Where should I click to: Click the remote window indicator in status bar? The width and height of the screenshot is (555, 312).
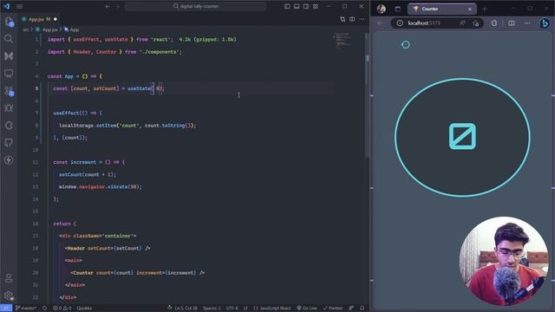click(6, 309)
